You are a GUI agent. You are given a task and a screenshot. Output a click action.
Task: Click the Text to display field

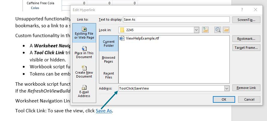pyautogui.click(x=176, y=19)
